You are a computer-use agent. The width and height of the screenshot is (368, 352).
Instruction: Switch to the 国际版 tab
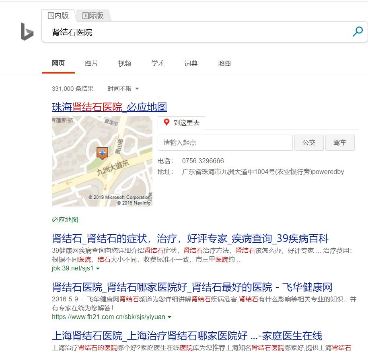(x=92, y=16)
